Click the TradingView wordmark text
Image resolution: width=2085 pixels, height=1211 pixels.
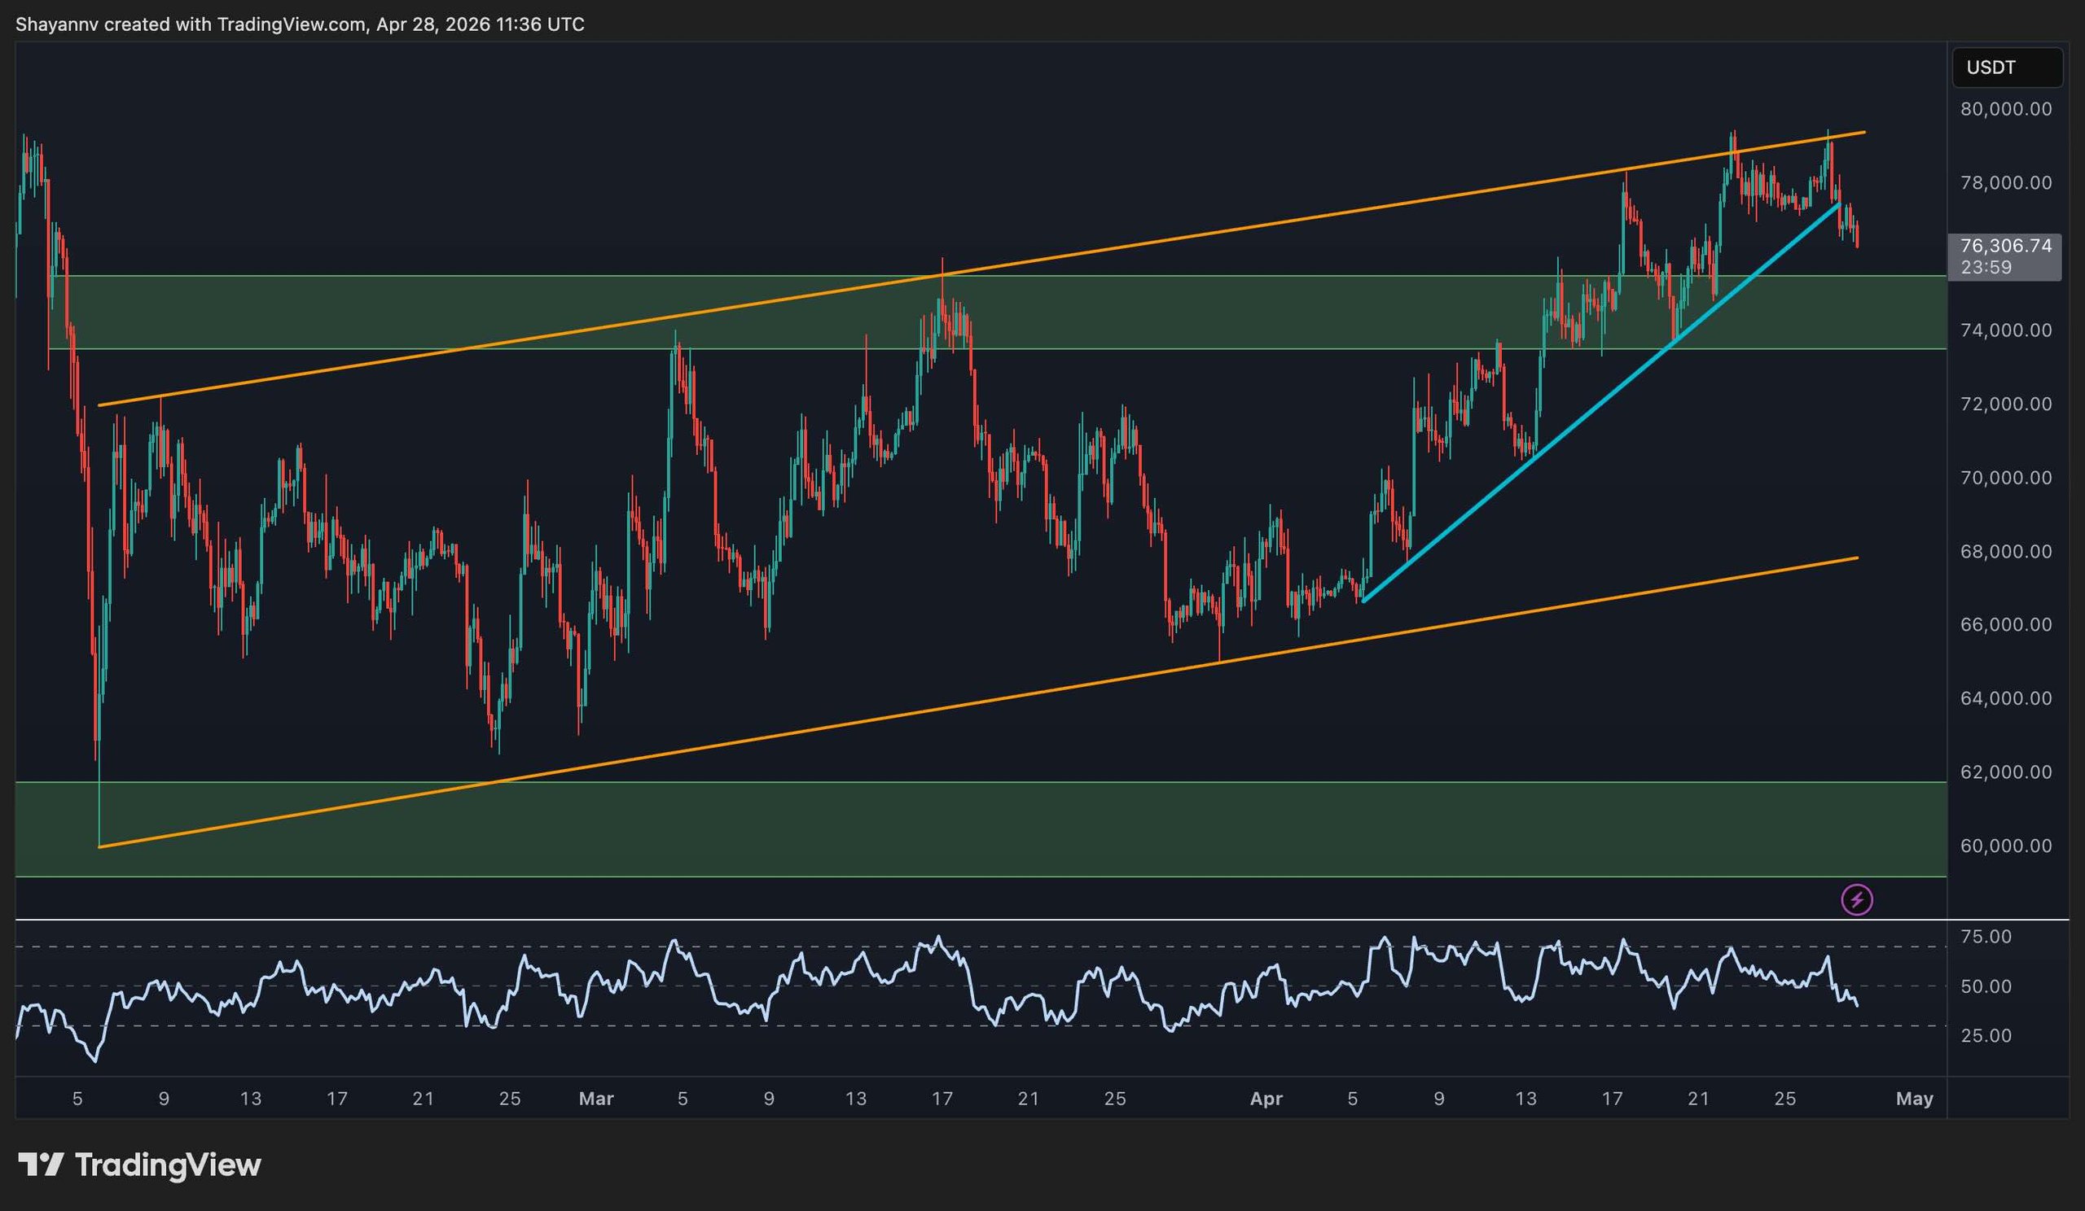(168, 1165)
